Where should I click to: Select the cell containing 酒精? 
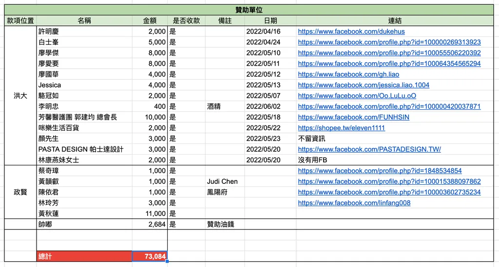225,107
